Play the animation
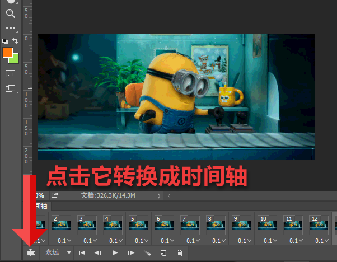Viewport: 337px width, 262px height. (115, 253)
